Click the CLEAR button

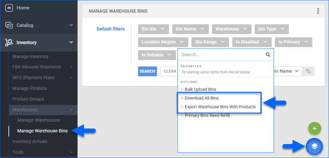(169, 71)
